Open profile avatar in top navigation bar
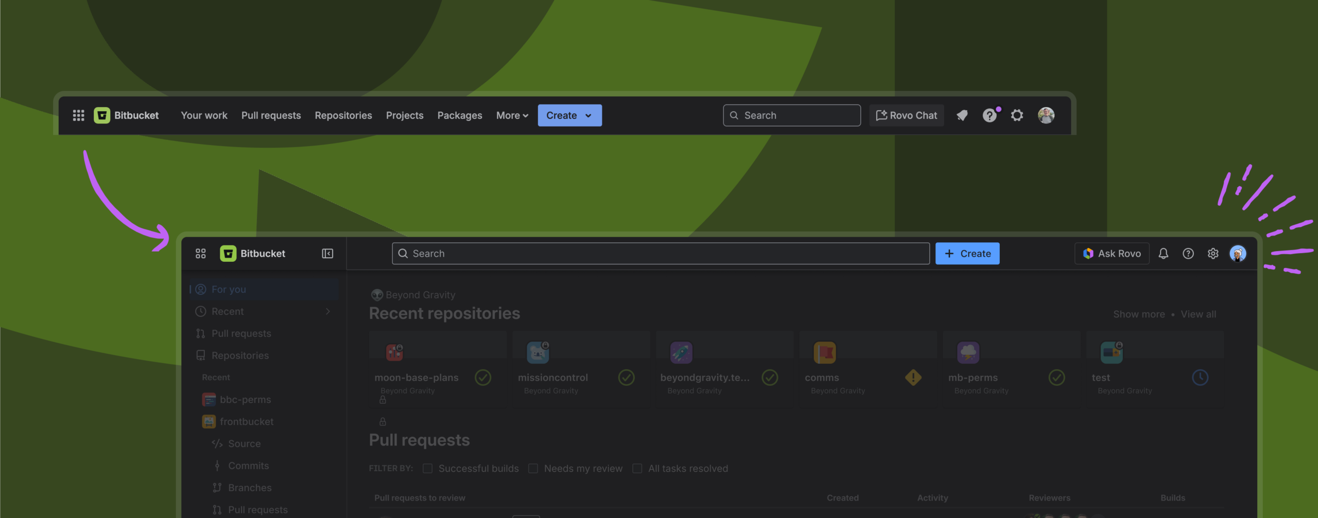 click(1046, 115)
